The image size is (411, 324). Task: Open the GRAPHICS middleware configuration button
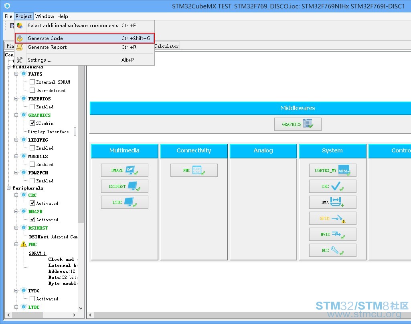tap(298, 124)
